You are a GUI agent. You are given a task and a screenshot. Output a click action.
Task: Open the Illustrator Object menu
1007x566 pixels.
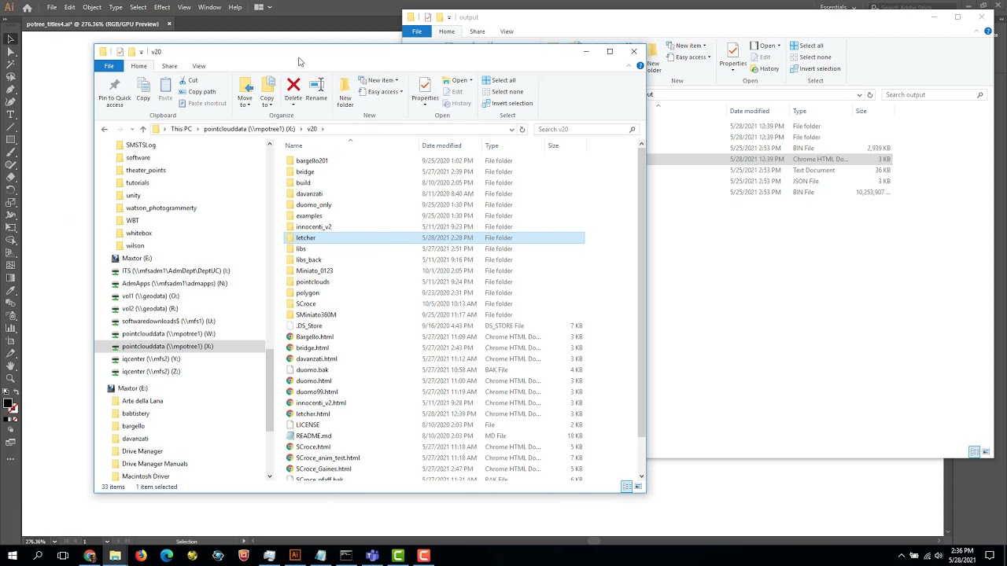(92, 7)
